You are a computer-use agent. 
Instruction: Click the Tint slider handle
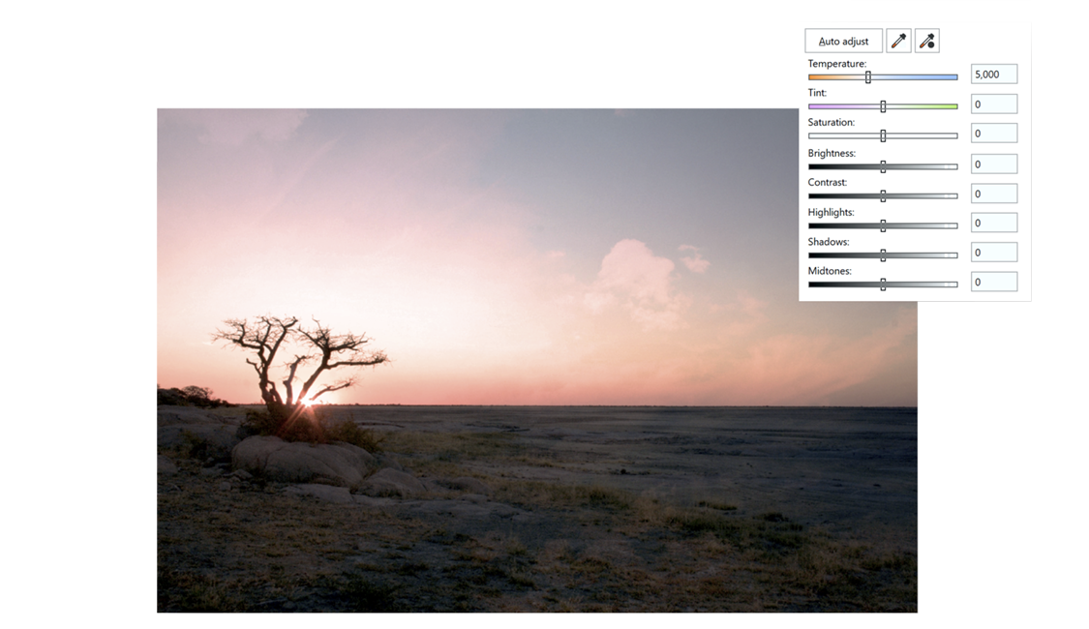883,105
